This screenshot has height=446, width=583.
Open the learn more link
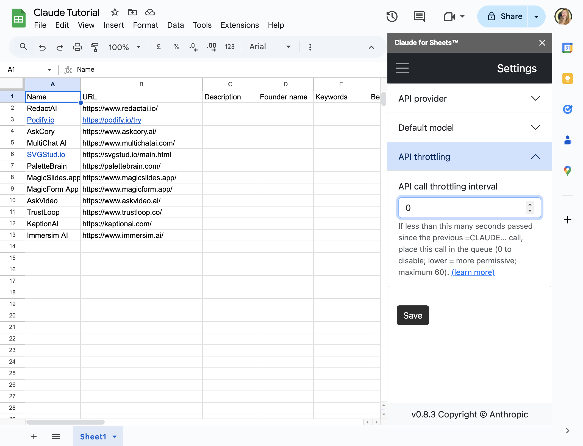[473, 272]
